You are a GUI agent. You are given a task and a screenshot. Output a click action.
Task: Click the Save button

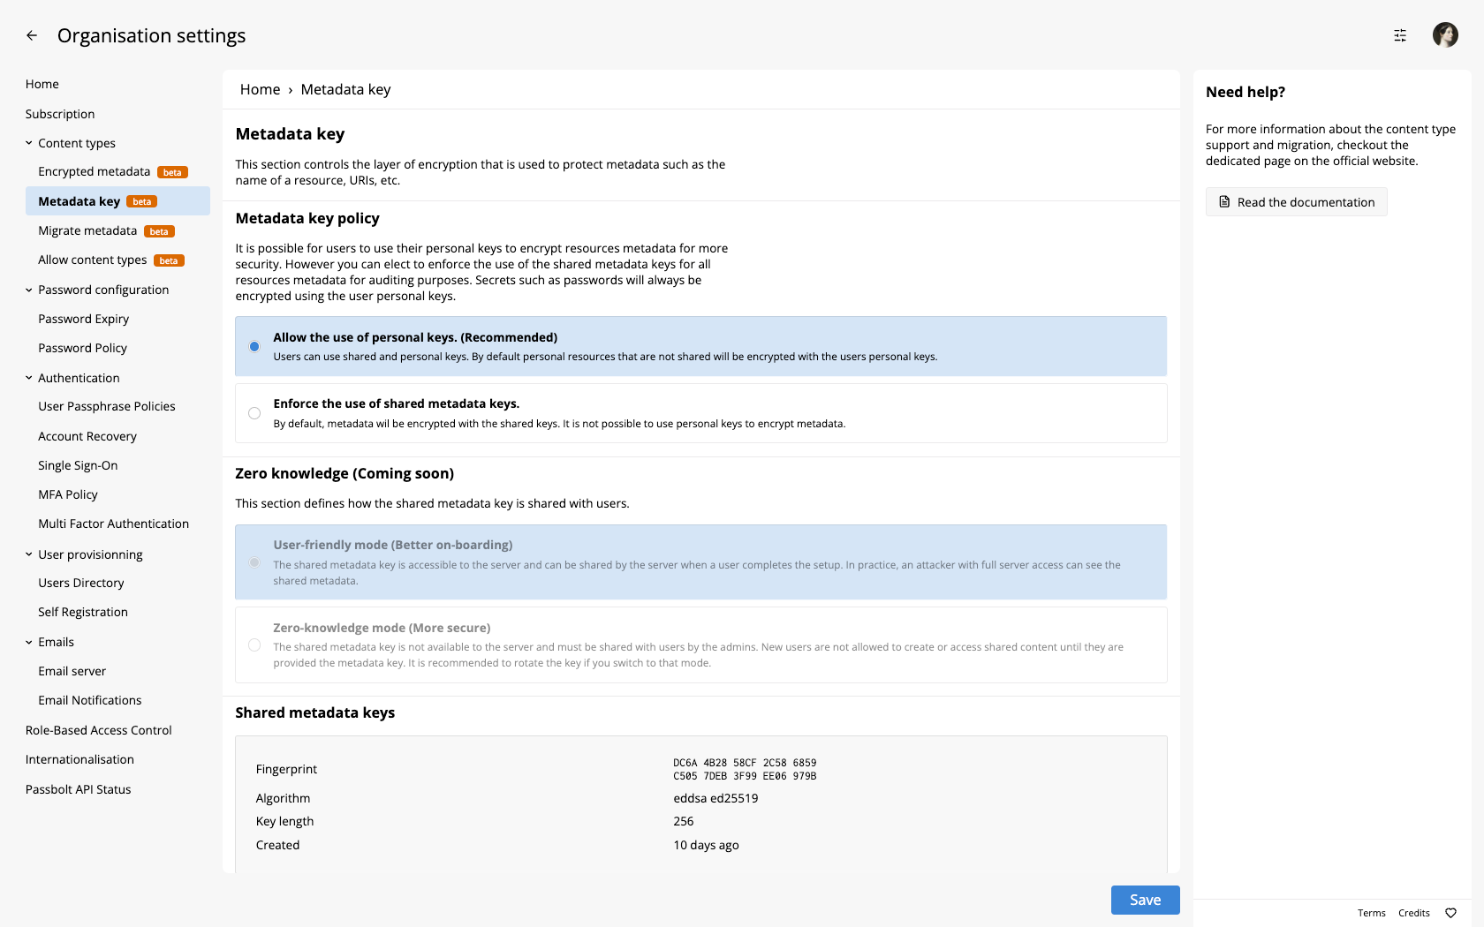[x=1145, y=900]
